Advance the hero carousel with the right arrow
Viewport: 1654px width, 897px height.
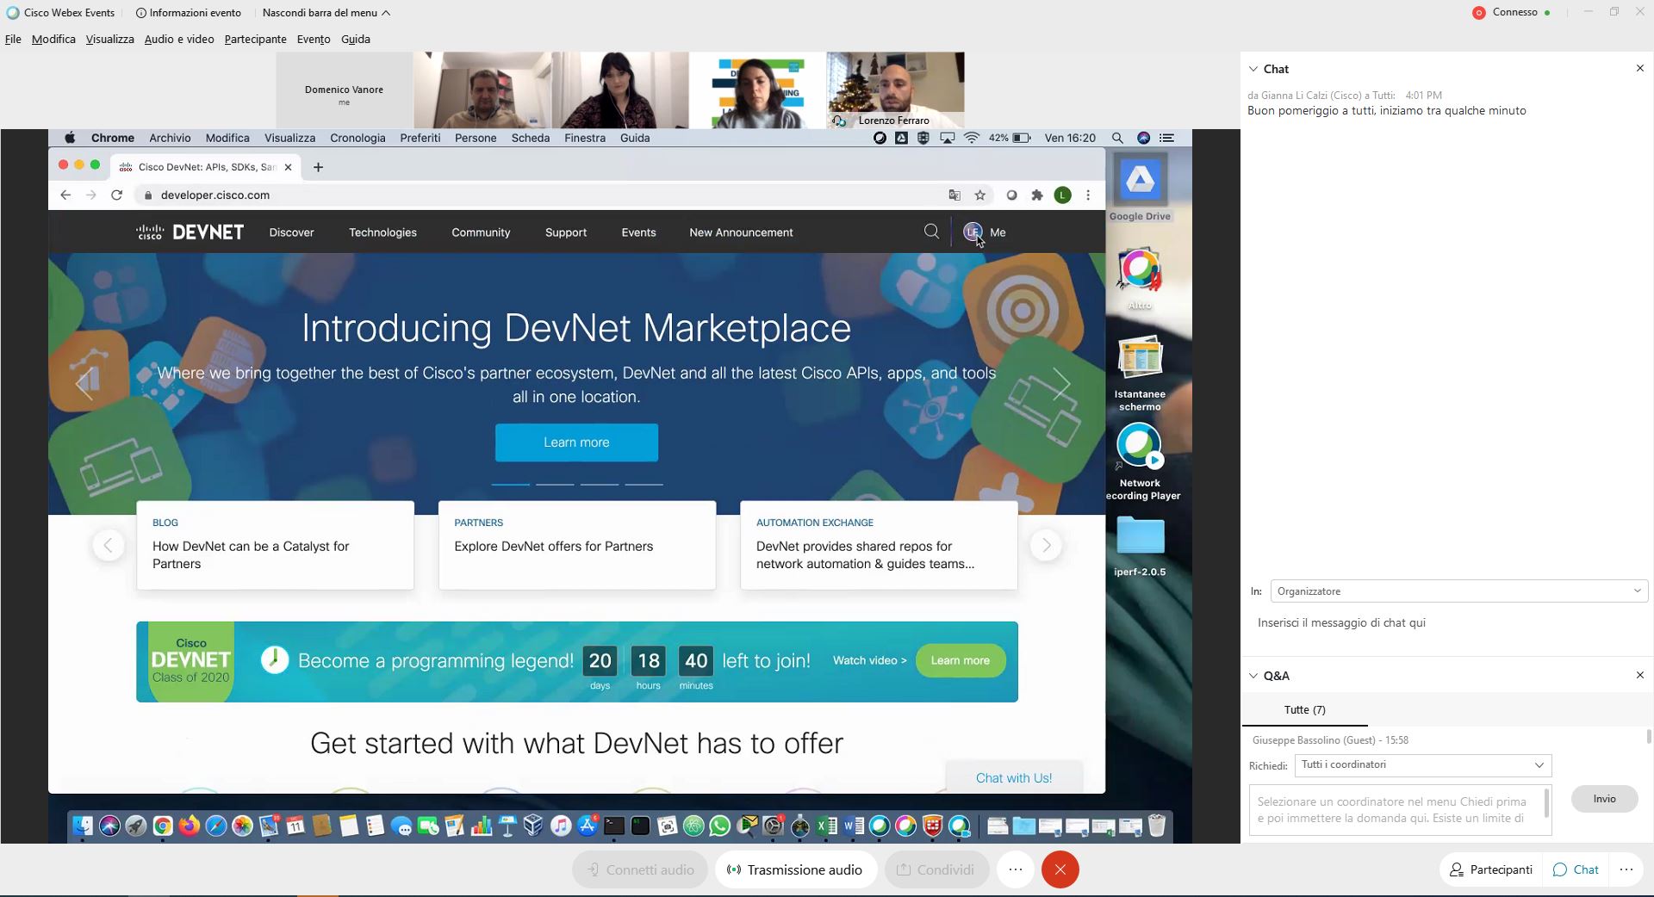1061,384
